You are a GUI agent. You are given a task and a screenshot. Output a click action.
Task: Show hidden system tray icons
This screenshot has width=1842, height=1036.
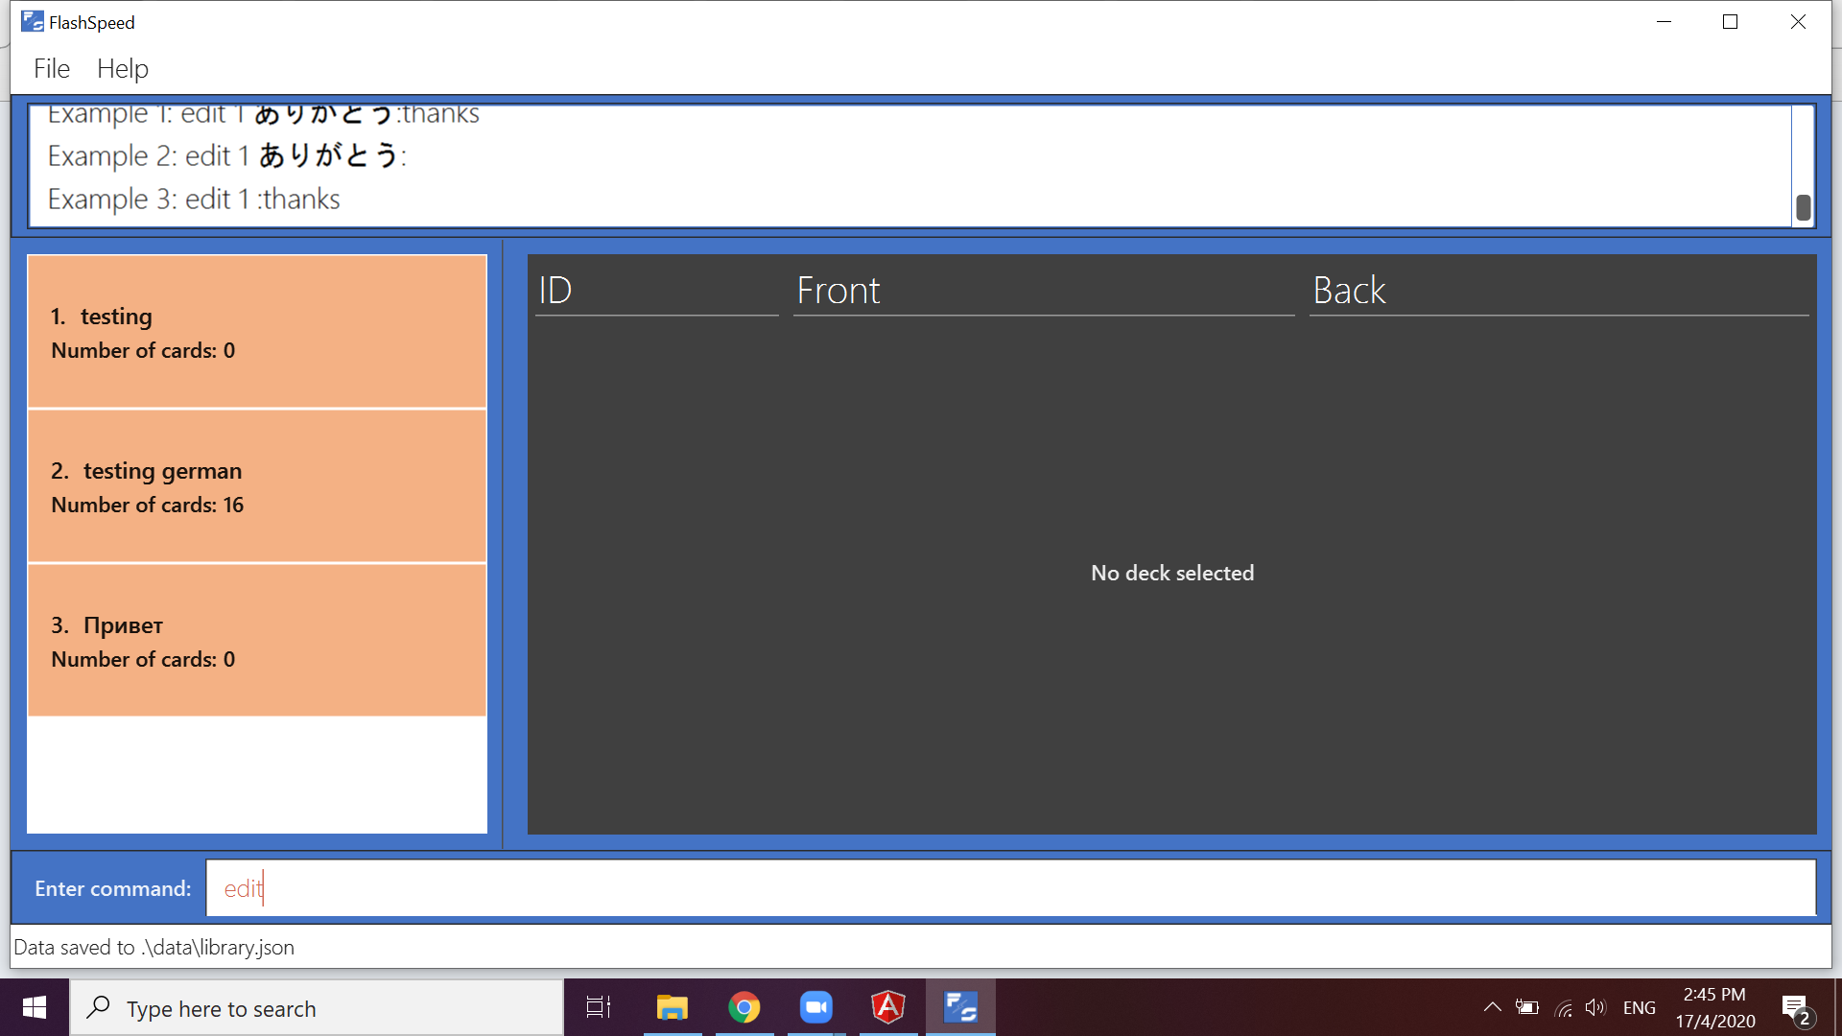[x=1492, y=1007]
